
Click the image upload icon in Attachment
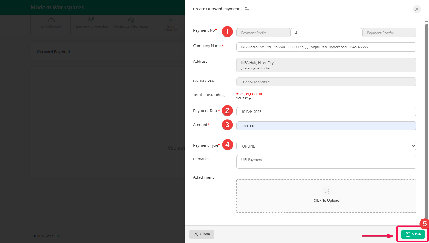point(326,192)
